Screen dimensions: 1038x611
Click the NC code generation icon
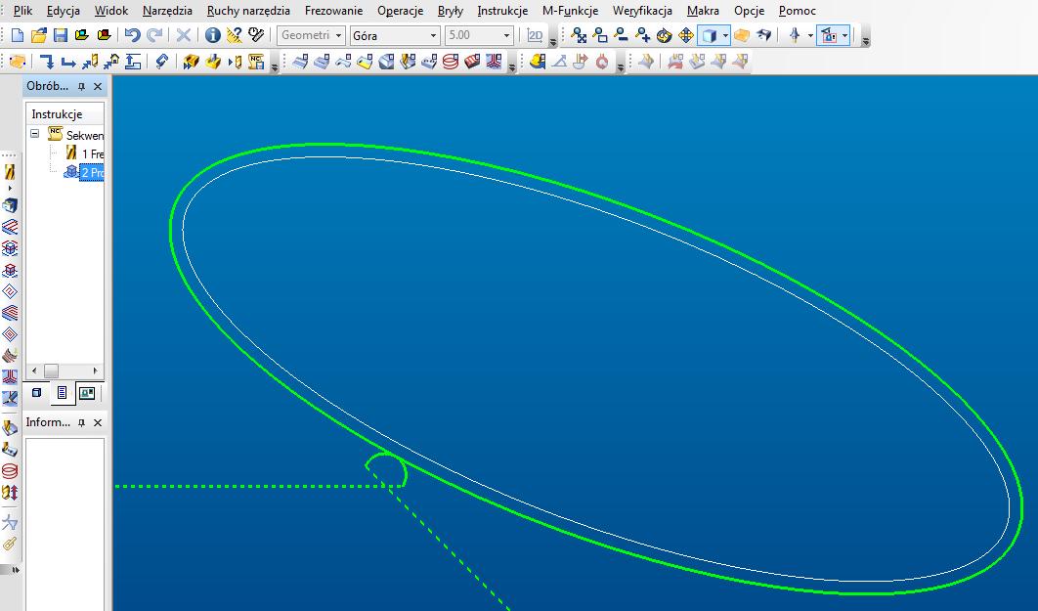[x=256, y=62]
